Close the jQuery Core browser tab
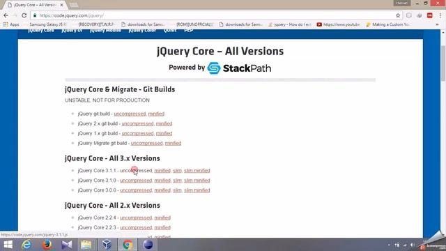The image size is (446, 251). [x=62, y=5]
